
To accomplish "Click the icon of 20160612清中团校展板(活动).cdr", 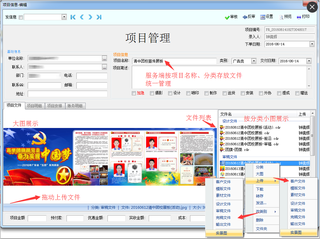I will [222, 127].
